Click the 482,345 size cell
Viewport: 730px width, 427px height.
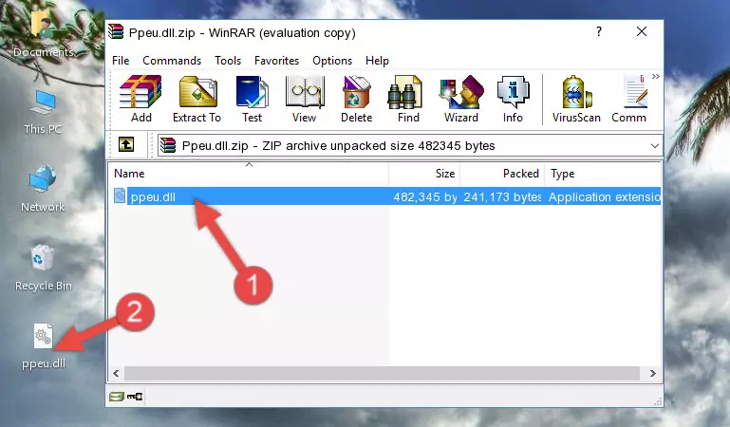425,196
